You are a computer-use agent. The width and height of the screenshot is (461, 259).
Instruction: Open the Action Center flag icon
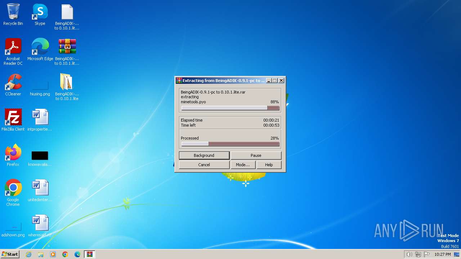click(427, 254)
